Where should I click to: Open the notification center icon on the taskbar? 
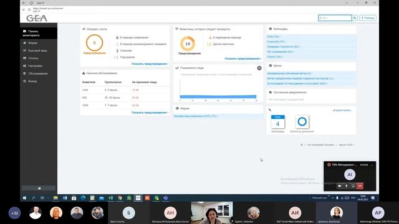tap(373, 198)
